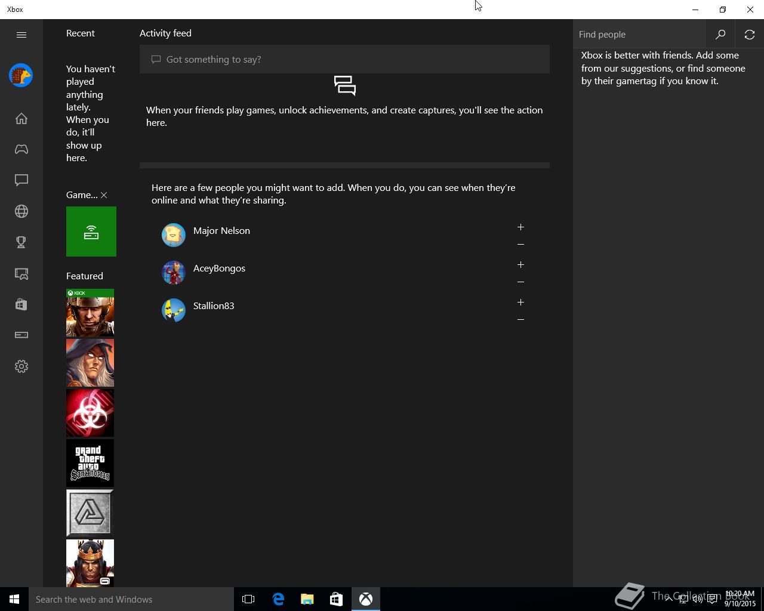Open the featured biohazard game tile
This screenshot has width=764, height=611.
click(90, 413)
